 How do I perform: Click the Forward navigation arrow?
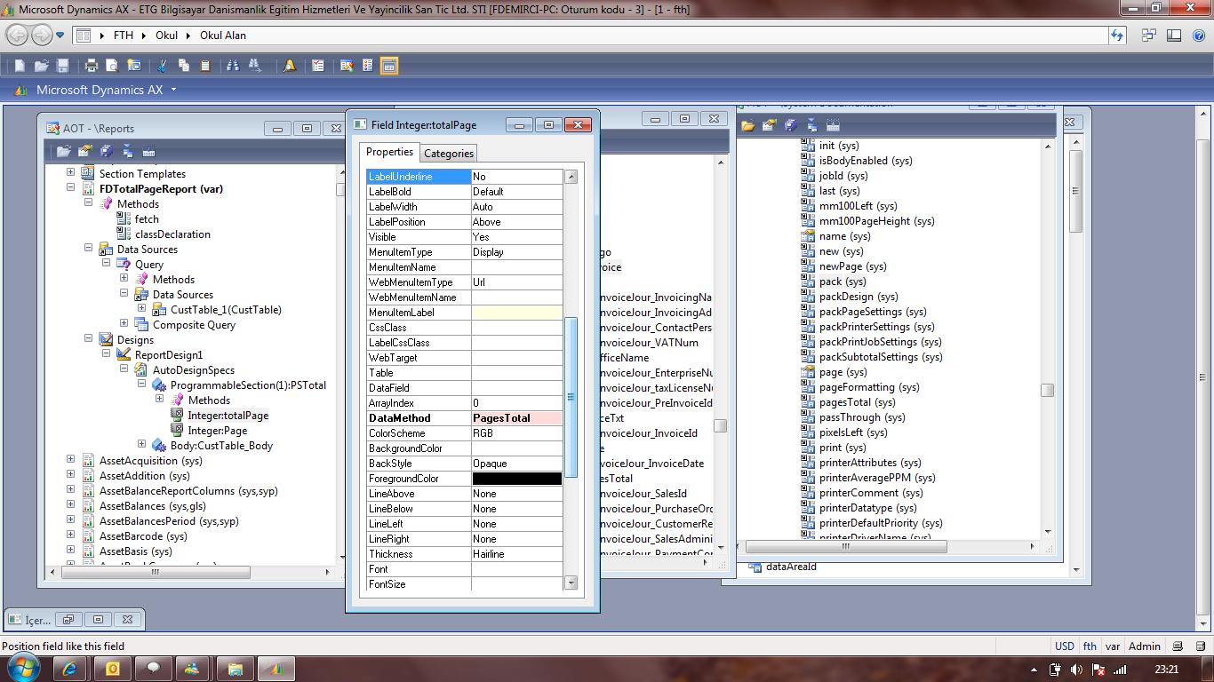(x=41, y=36)
